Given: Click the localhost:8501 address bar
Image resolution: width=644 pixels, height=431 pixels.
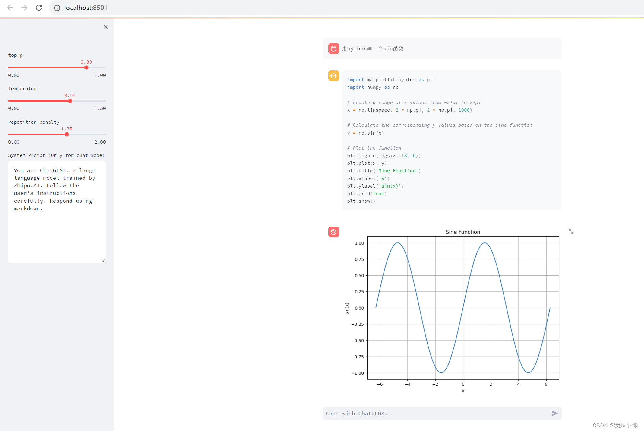Looking at the screenshot, I should pyautogui.click(x=347, y=8).
